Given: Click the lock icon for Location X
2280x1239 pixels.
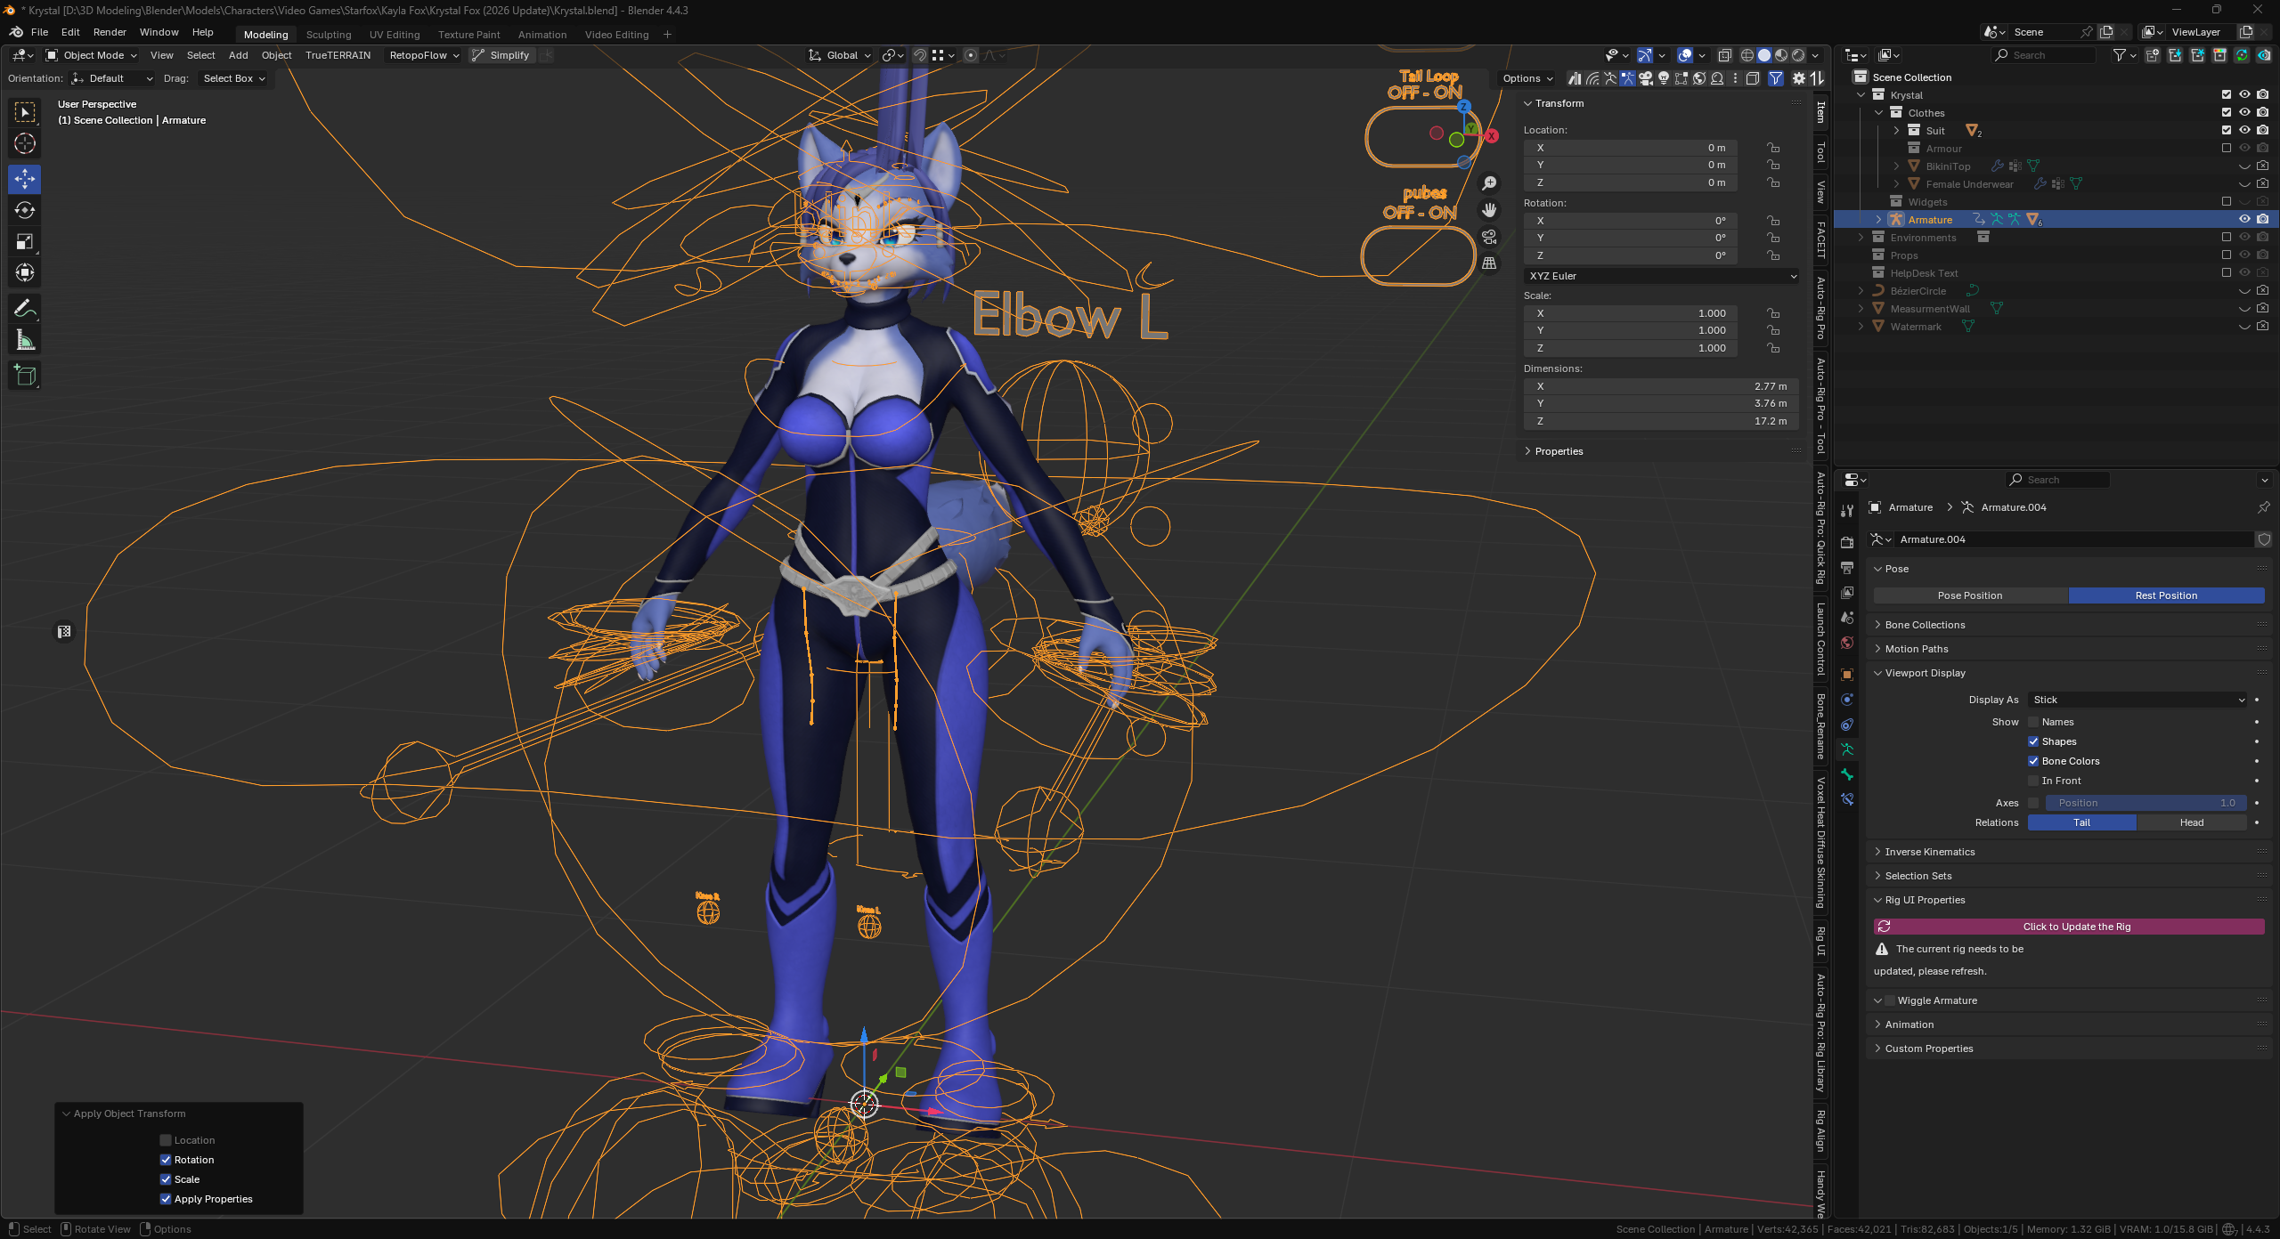Looking at the screenshot, I should tap(1773, 148).
